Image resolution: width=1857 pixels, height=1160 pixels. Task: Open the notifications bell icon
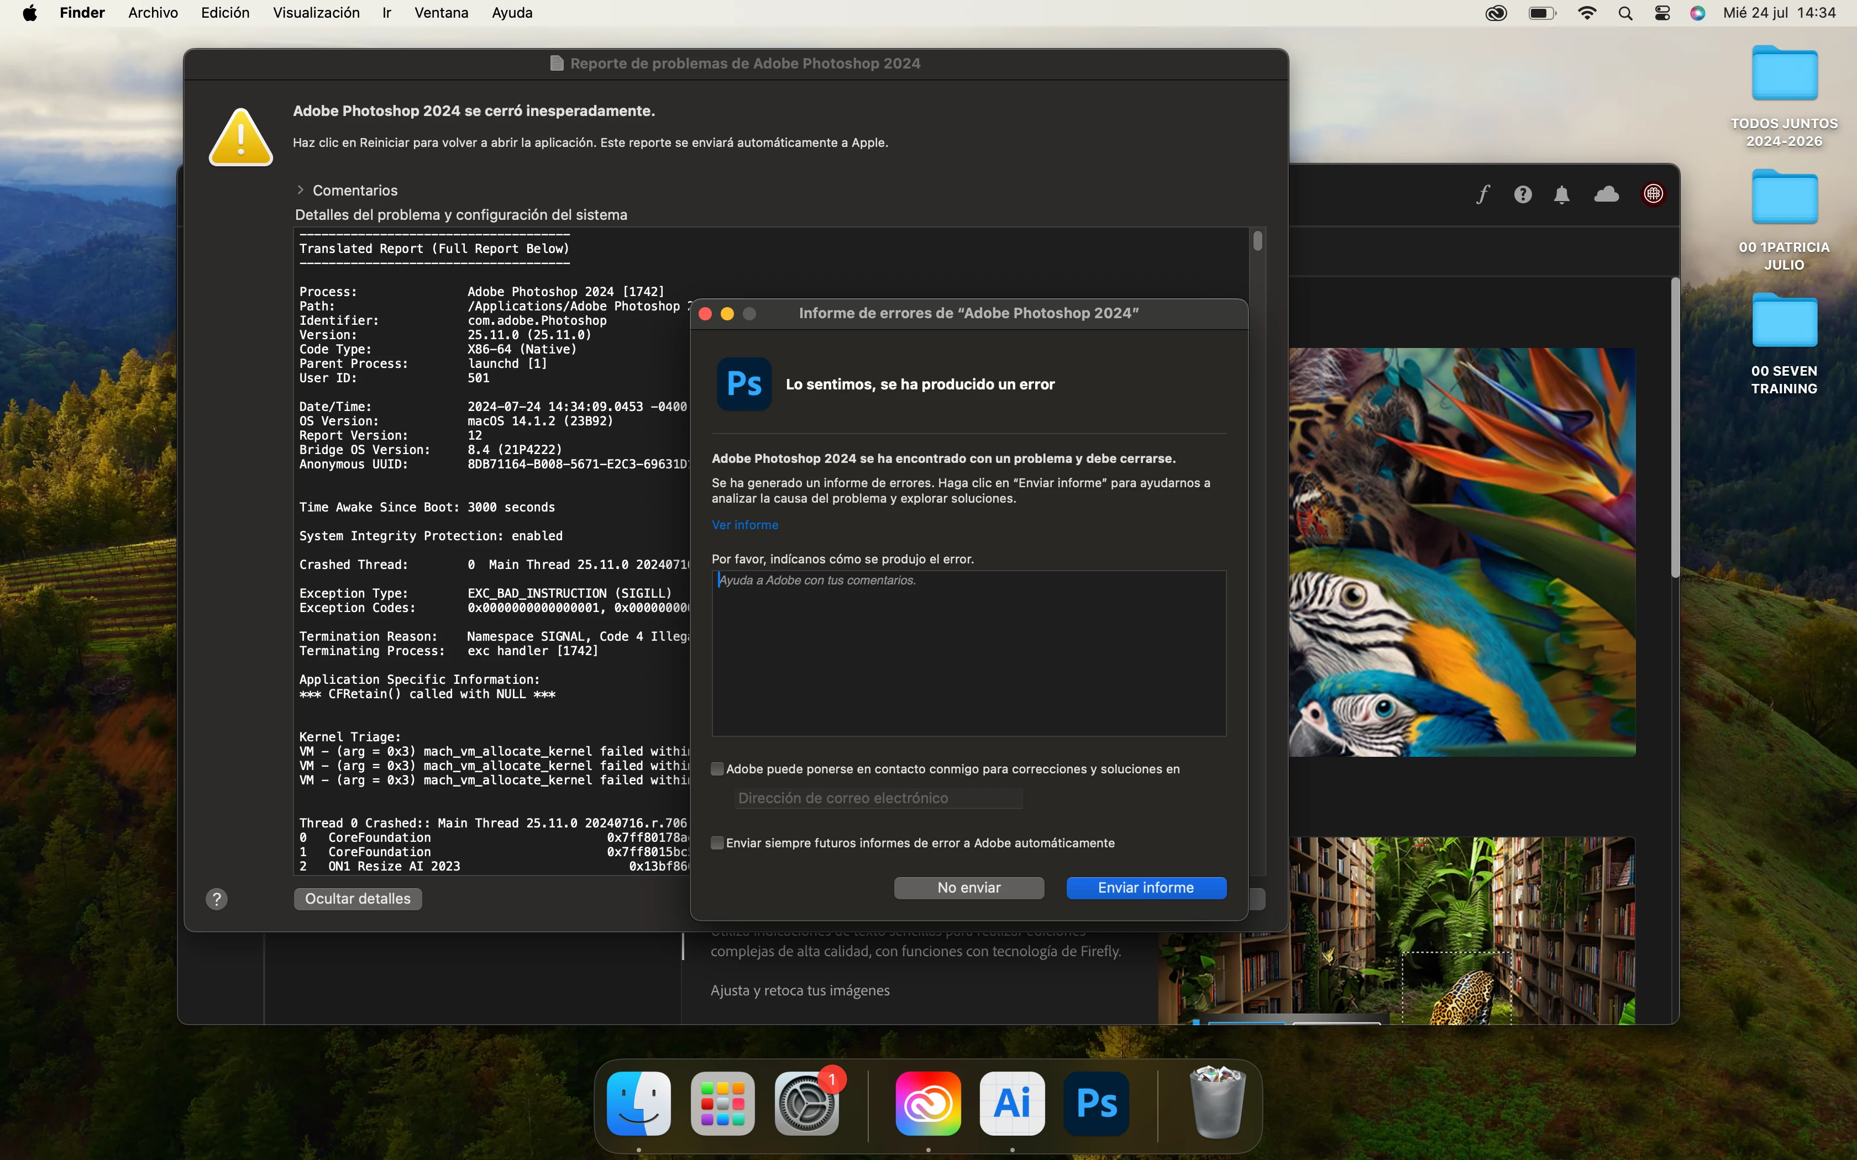(x=1561, y=194)
